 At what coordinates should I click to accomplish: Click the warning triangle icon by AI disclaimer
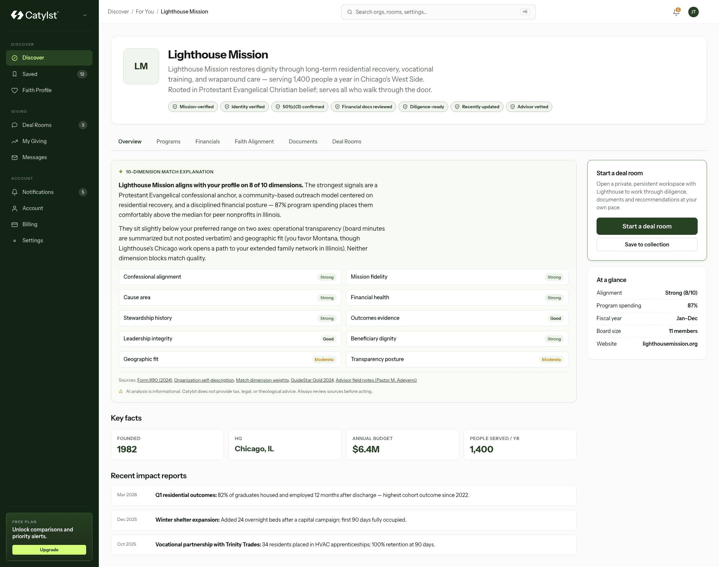pos(121,391)
